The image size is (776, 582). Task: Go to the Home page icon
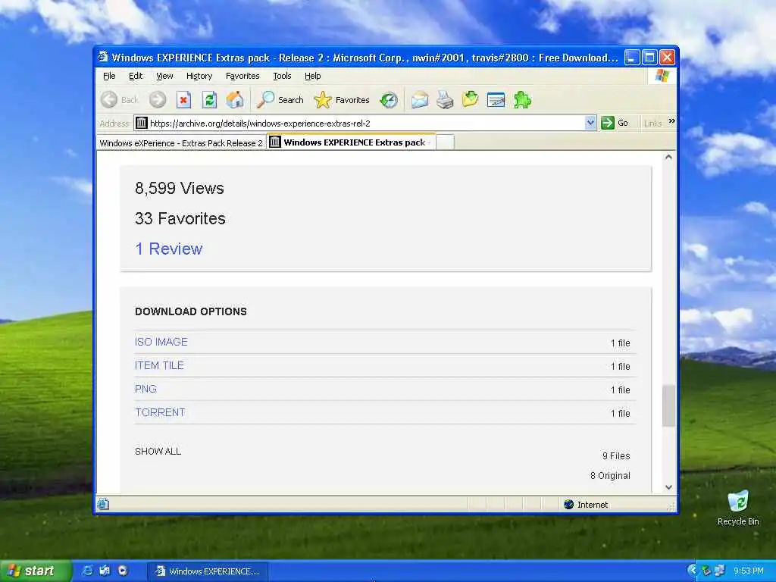235,100
